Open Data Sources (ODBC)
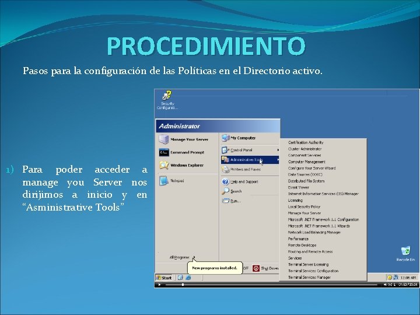 [305, 174]
